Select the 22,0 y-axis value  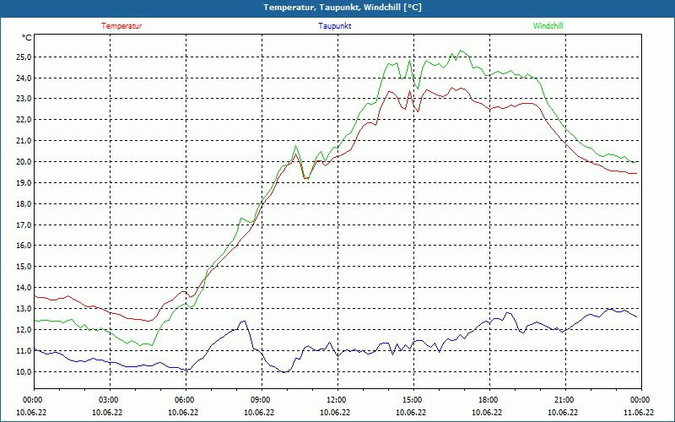tap(24, 120)
